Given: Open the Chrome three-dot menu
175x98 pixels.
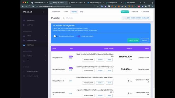Looking at the screenshot, I should pyautogui.click(x=153, y=7).
